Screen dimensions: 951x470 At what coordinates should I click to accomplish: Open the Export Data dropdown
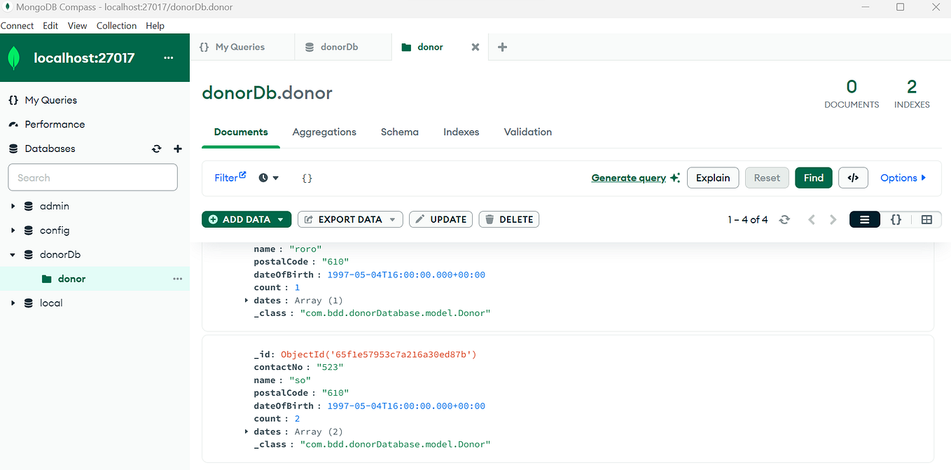point(349,219)
